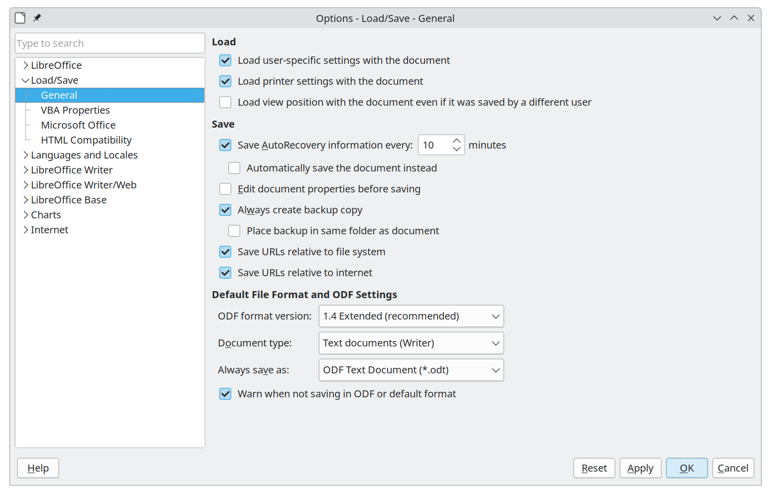Click the pin icon in the title bar
This screenshot has width=771, height=497.
(36, 17)
